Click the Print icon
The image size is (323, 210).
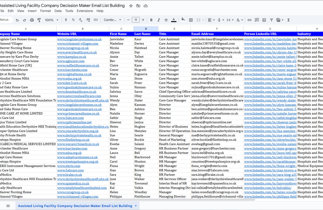point(32,20)
